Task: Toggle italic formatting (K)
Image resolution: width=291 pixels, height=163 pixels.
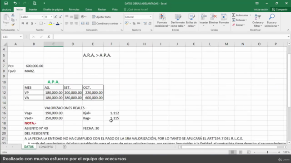Action: click(x=27, y=23)
